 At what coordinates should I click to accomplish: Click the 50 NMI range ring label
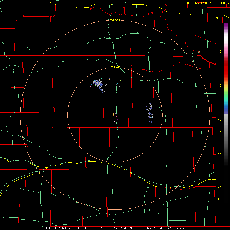click(115, 67)
